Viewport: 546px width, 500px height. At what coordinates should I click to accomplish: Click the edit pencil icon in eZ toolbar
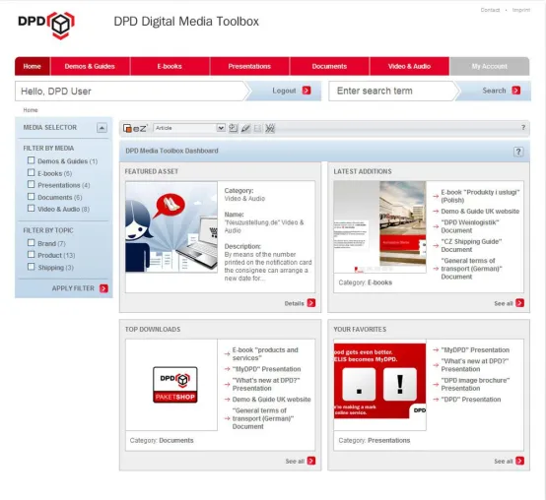[x=245, y=128]
